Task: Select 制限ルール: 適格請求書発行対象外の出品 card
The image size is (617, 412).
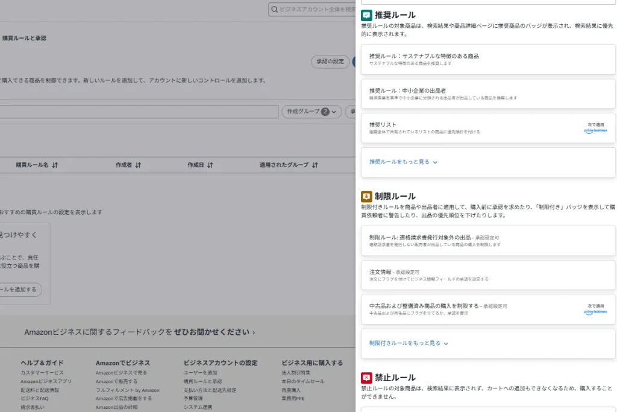Action: [x=488, y=241]
